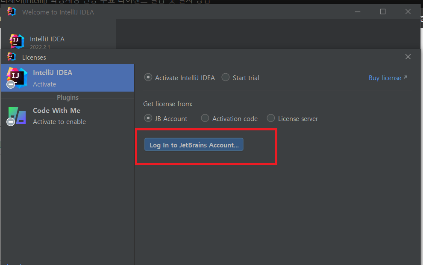Maximize the Welcome to IntelliJ IDEA window
This screenshot has width=423, height=265.
382,12
